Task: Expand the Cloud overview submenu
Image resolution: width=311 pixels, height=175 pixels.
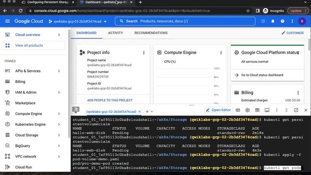Action: (x=59, y=35)
